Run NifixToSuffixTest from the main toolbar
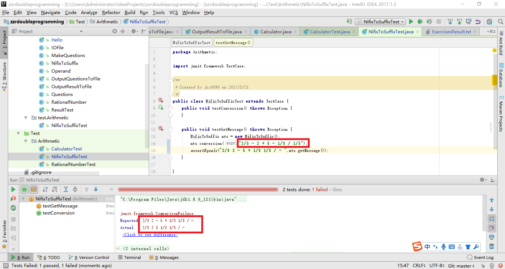Image resolution: width=505 pixels, height=269 pixels. pyautogui.click(x=412, y=22)
